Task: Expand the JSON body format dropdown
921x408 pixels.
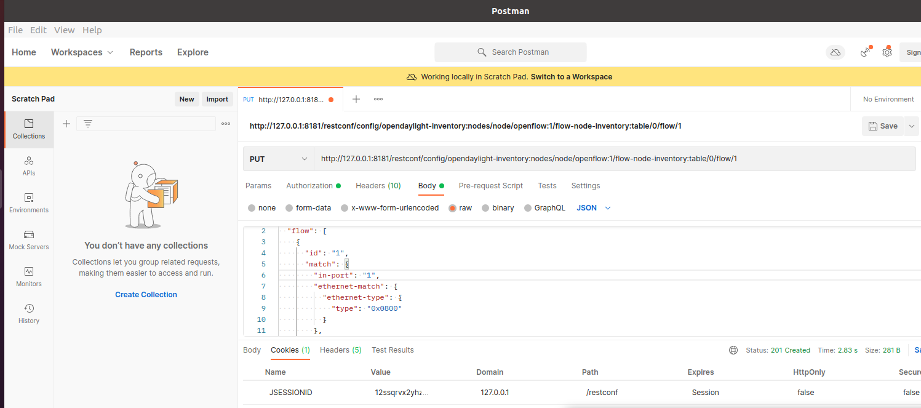Action: coord(594,208)
